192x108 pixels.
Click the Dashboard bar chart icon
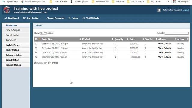[x=5, y=18]
